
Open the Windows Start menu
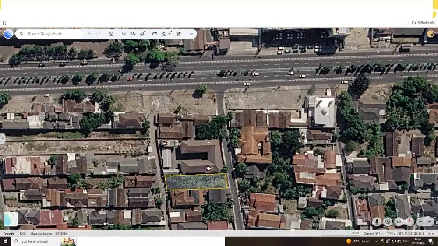(x=5, y=241)
